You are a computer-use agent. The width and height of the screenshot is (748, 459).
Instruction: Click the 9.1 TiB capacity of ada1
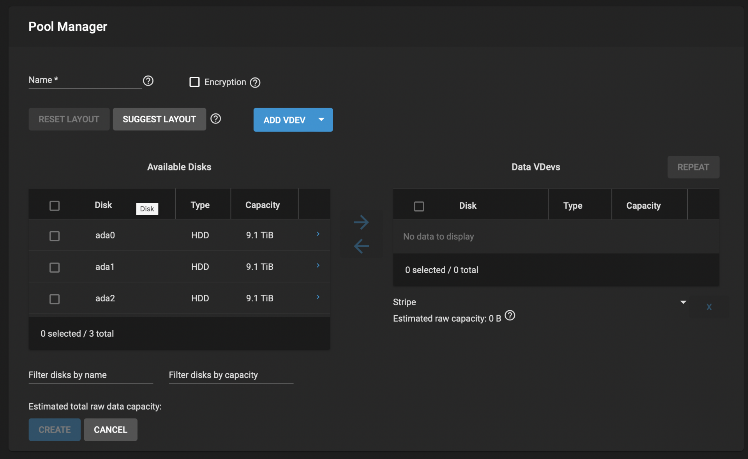point(260,267)
